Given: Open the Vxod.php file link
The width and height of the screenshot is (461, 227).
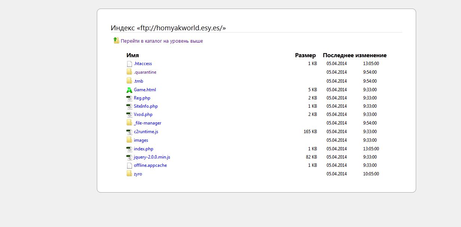Looking at the screenshot, I should 143,114.
